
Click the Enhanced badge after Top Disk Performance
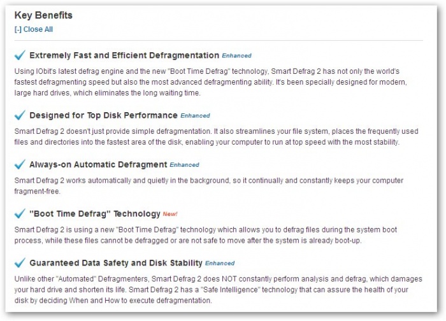coord(195,117)
